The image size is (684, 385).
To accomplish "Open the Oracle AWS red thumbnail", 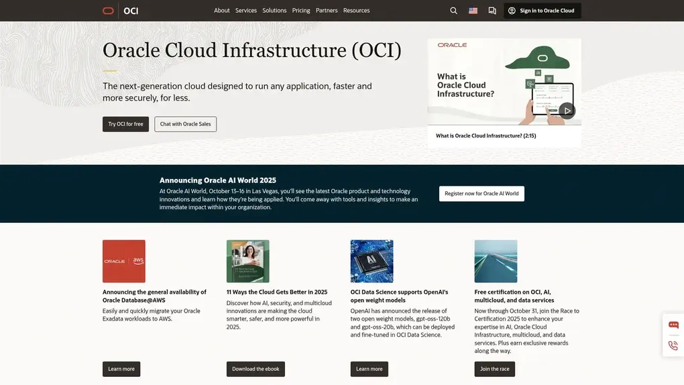I will [x=124, y=261].
